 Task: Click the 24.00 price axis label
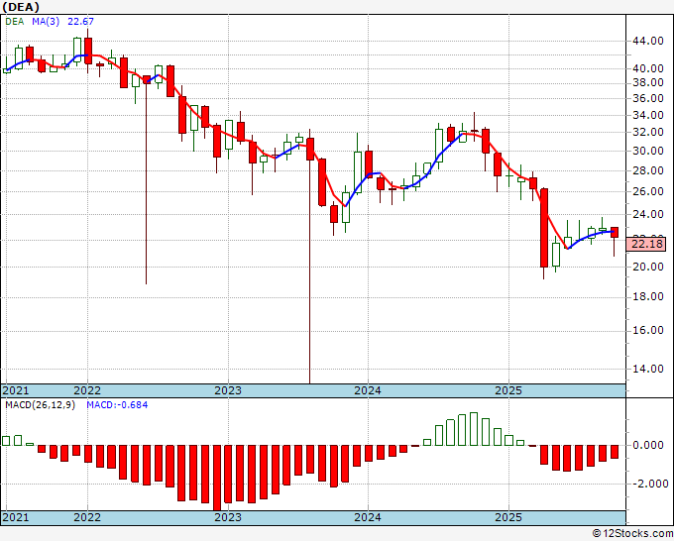coord(648,214)
